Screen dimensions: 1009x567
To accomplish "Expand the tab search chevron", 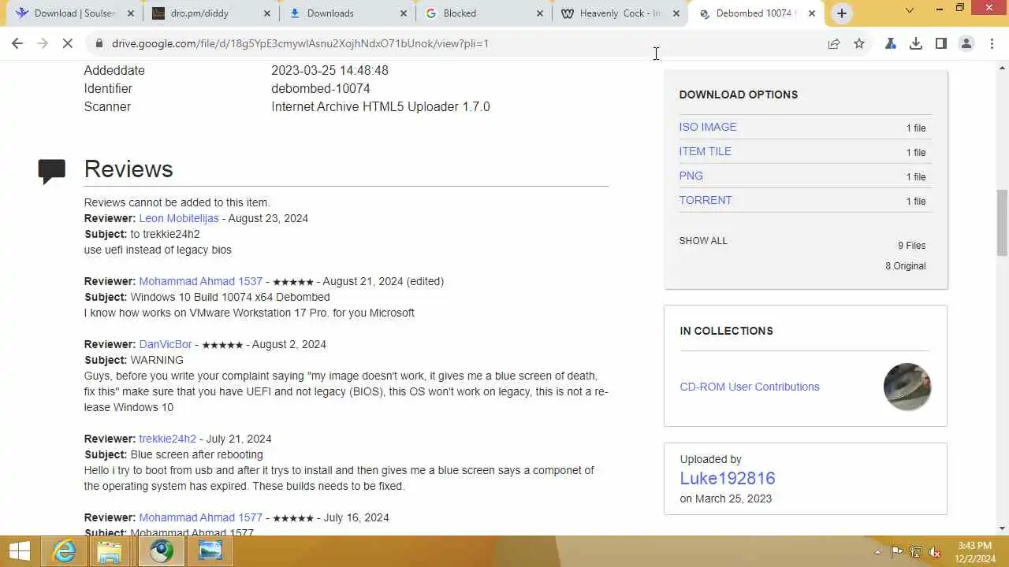I will 910,10.
